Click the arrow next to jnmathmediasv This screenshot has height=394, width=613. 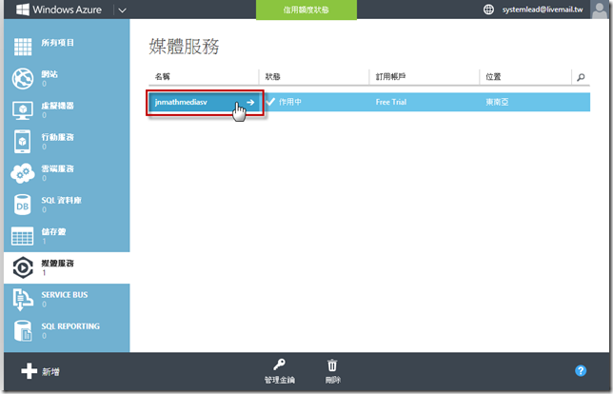click(250, 102)
